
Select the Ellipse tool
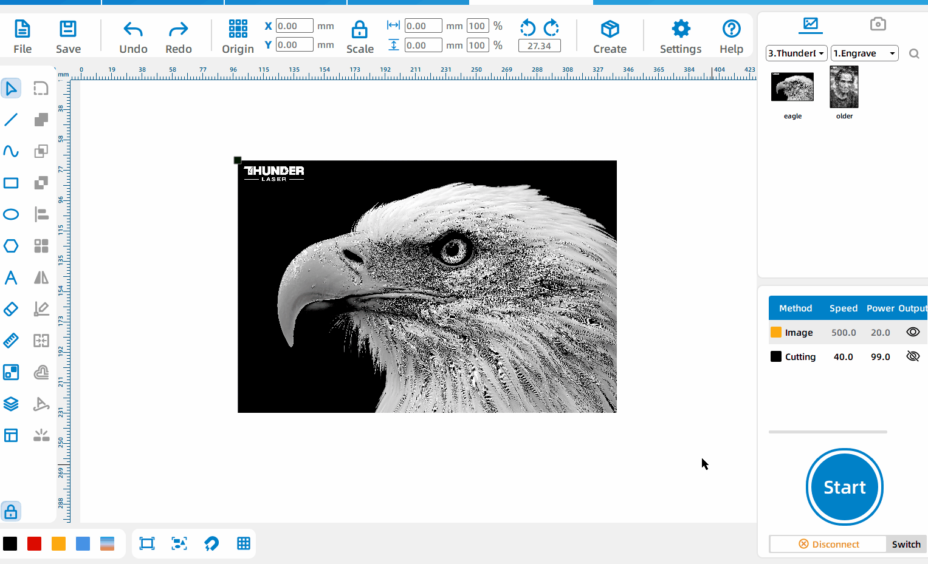[x=11, y=214]
